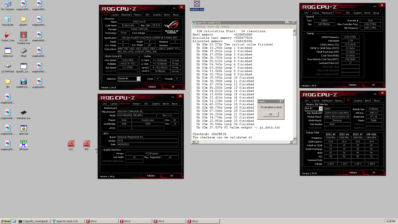
Task: Open the pifast41 folder icon
Action: click(23, 21)
